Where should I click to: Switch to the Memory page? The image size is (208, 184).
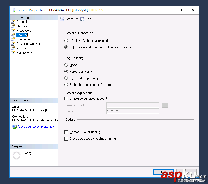(21, 26)
